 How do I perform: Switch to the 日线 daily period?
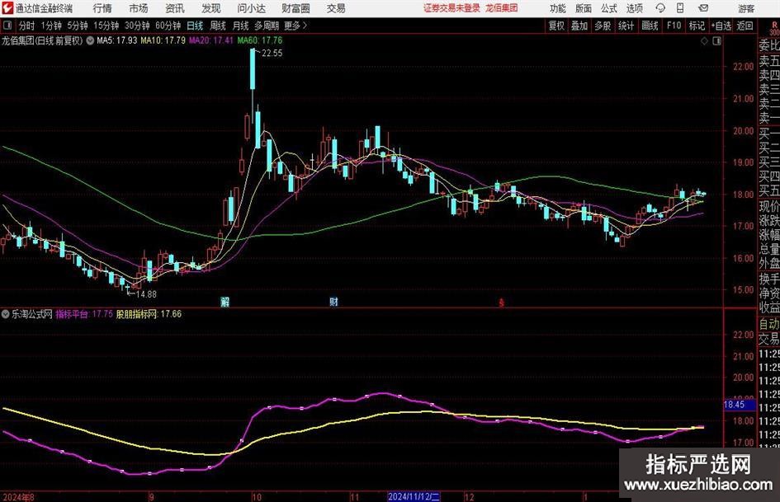(x=196, y=26)
